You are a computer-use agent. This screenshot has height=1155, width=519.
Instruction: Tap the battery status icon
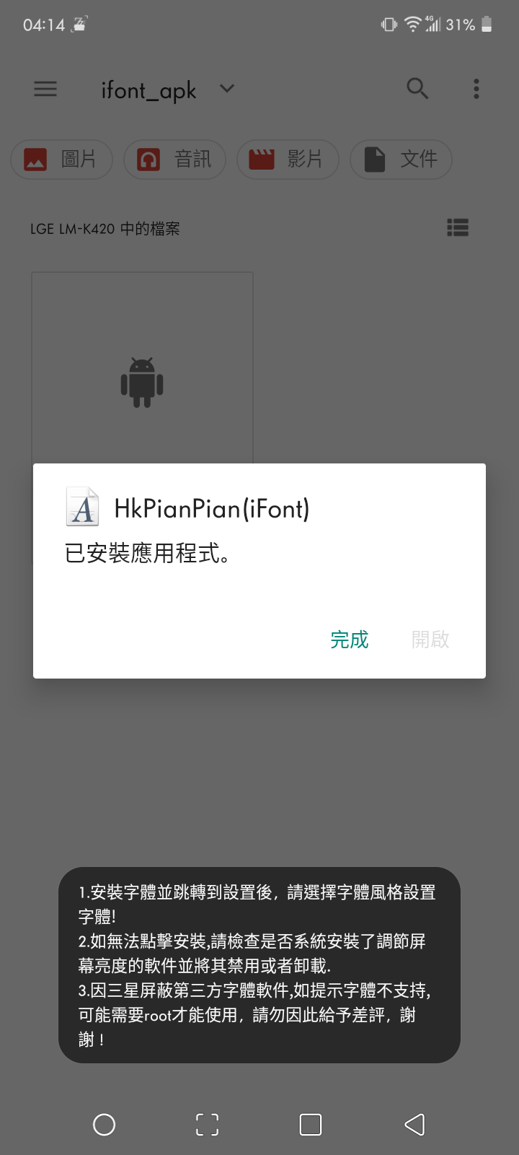(487, 25)
